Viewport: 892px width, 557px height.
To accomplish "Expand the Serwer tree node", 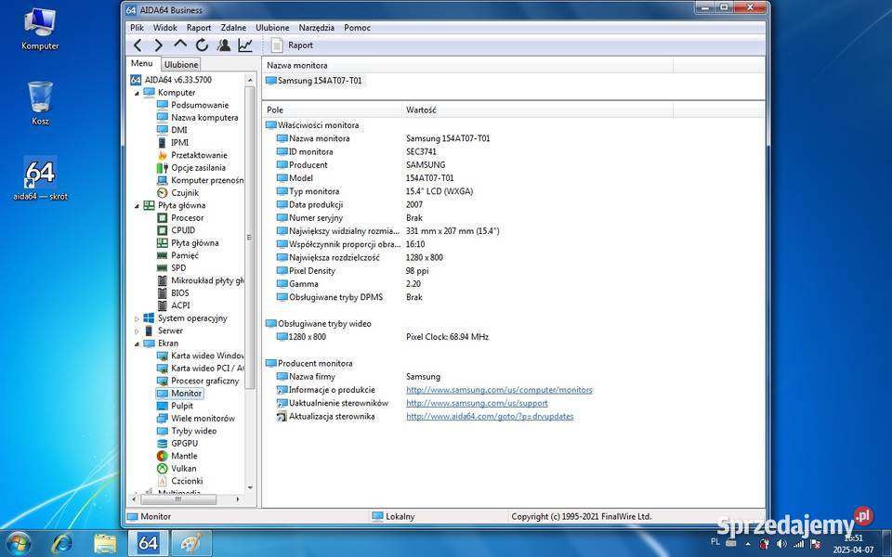I will 137,330.
